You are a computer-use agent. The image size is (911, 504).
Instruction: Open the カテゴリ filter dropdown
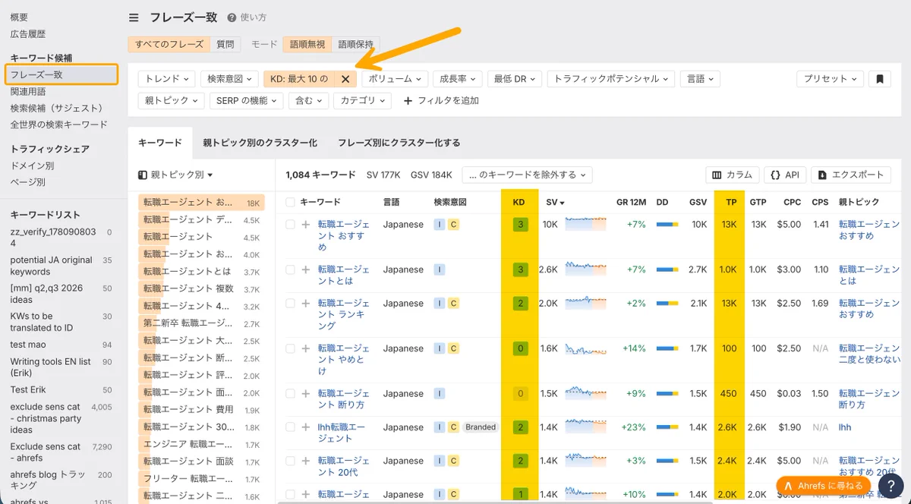tap(362, 100)
